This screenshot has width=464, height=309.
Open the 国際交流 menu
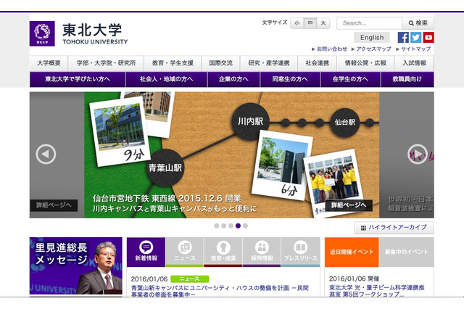pyautogui.click(x=220, y=63)
